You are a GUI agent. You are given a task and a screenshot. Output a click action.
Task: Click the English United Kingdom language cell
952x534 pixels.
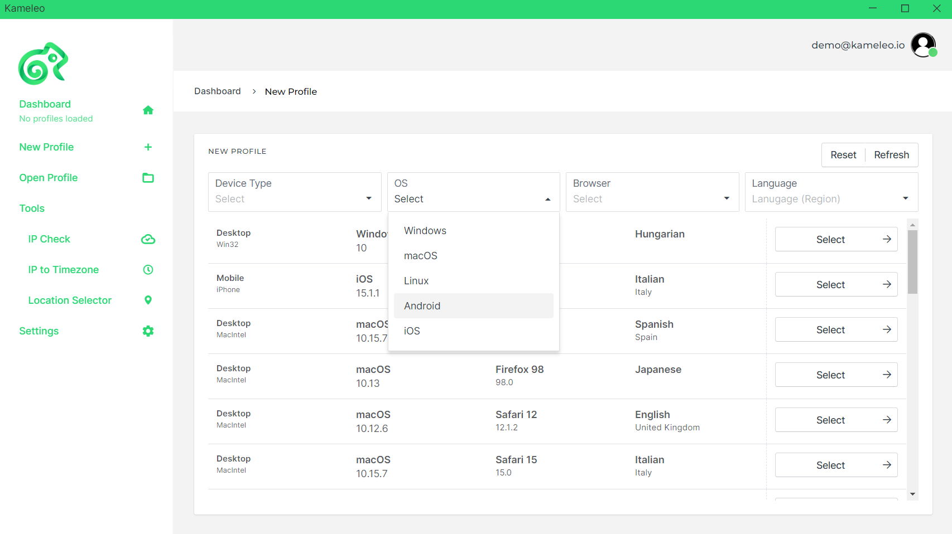point(667,421)
